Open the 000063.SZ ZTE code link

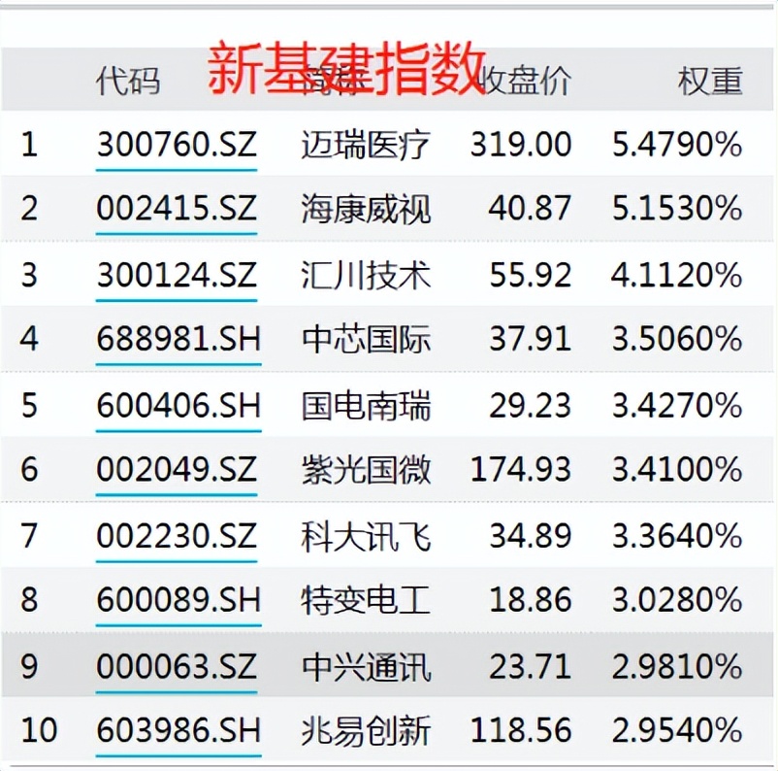point(178,667)
